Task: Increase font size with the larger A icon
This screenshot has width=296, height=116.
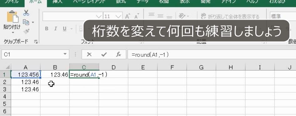Action: click(x=128, y=16)
